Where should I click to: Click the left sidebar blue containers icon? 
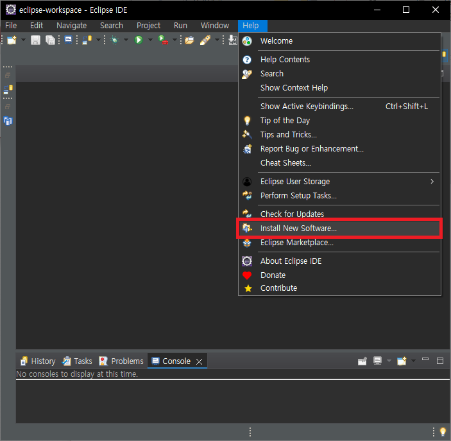[x=8, y=121]
